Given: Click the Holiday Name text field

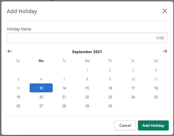Looking at the screenshot, I should coord(80,38).
